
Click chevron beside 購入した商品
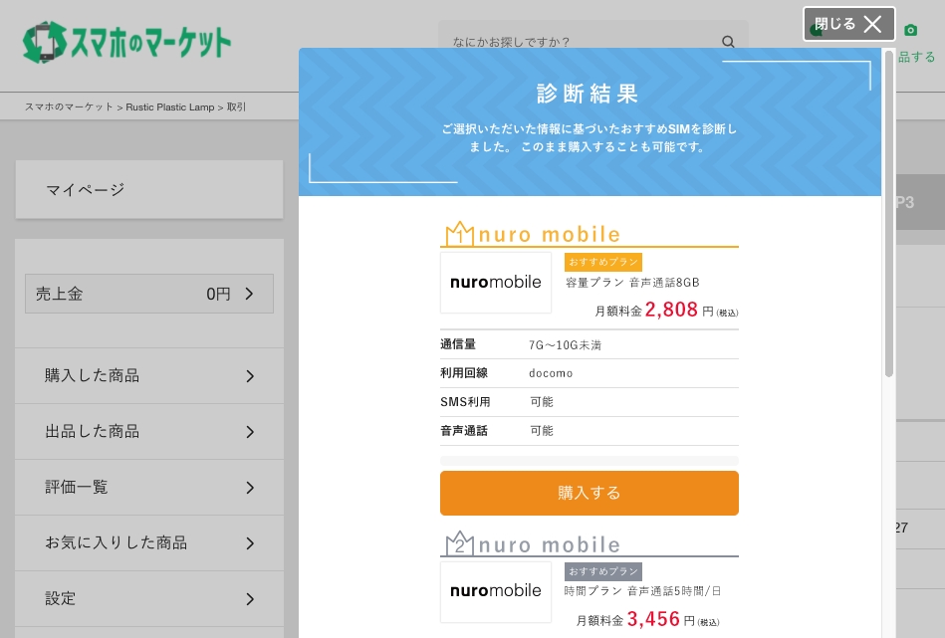point(250,376)
